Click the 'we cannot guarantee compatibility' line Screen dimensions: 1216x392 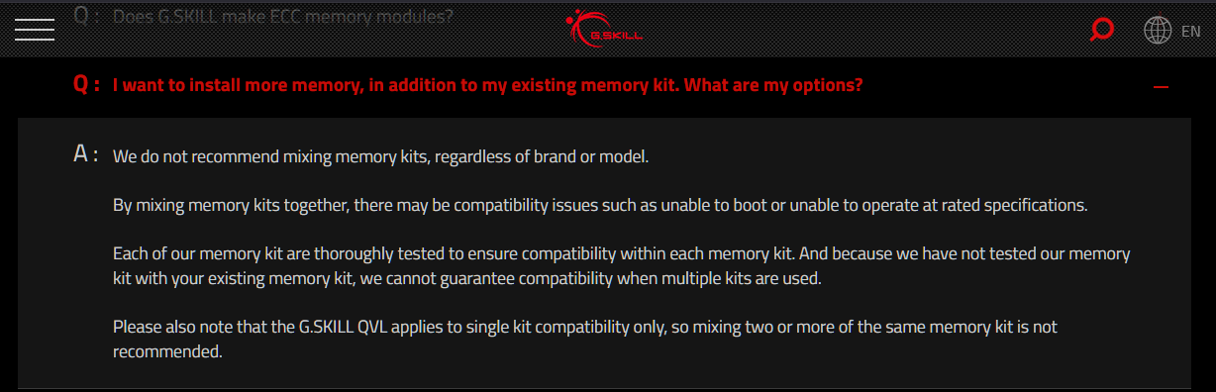(x=467, y=279)
